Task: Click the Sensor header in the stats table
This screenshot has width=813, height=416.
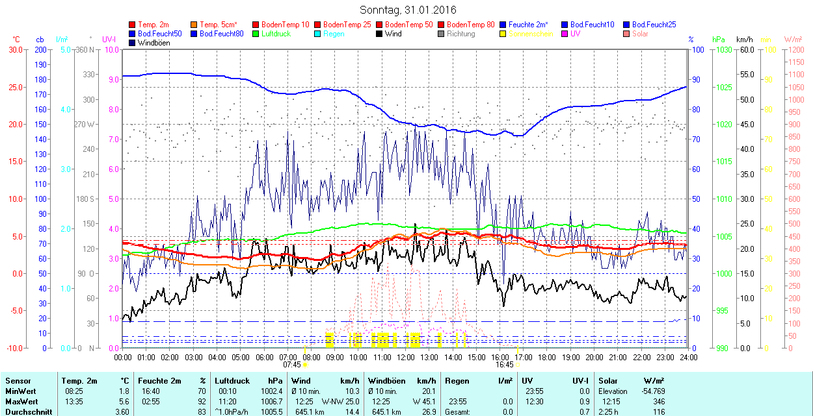Action: pyautogui.click(x=18, y=381)
